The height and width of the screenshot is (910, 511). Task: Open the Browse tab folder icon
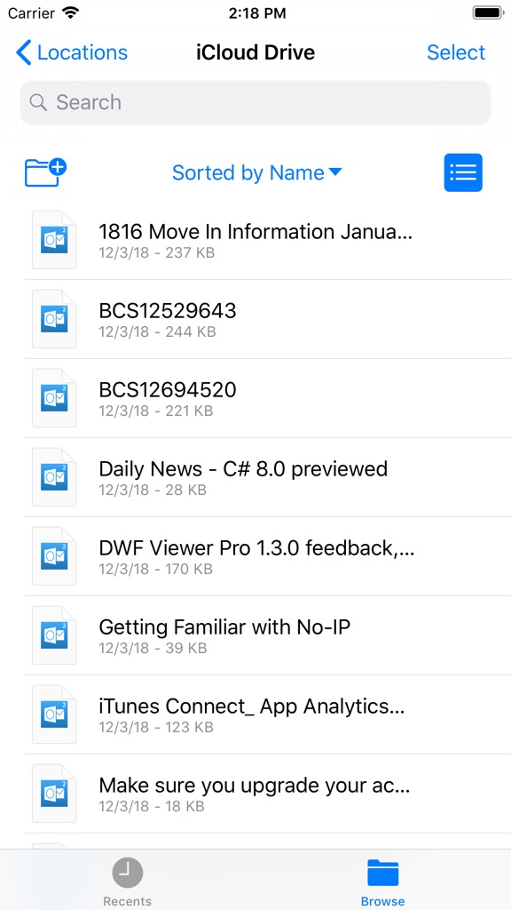click(382, 874)
